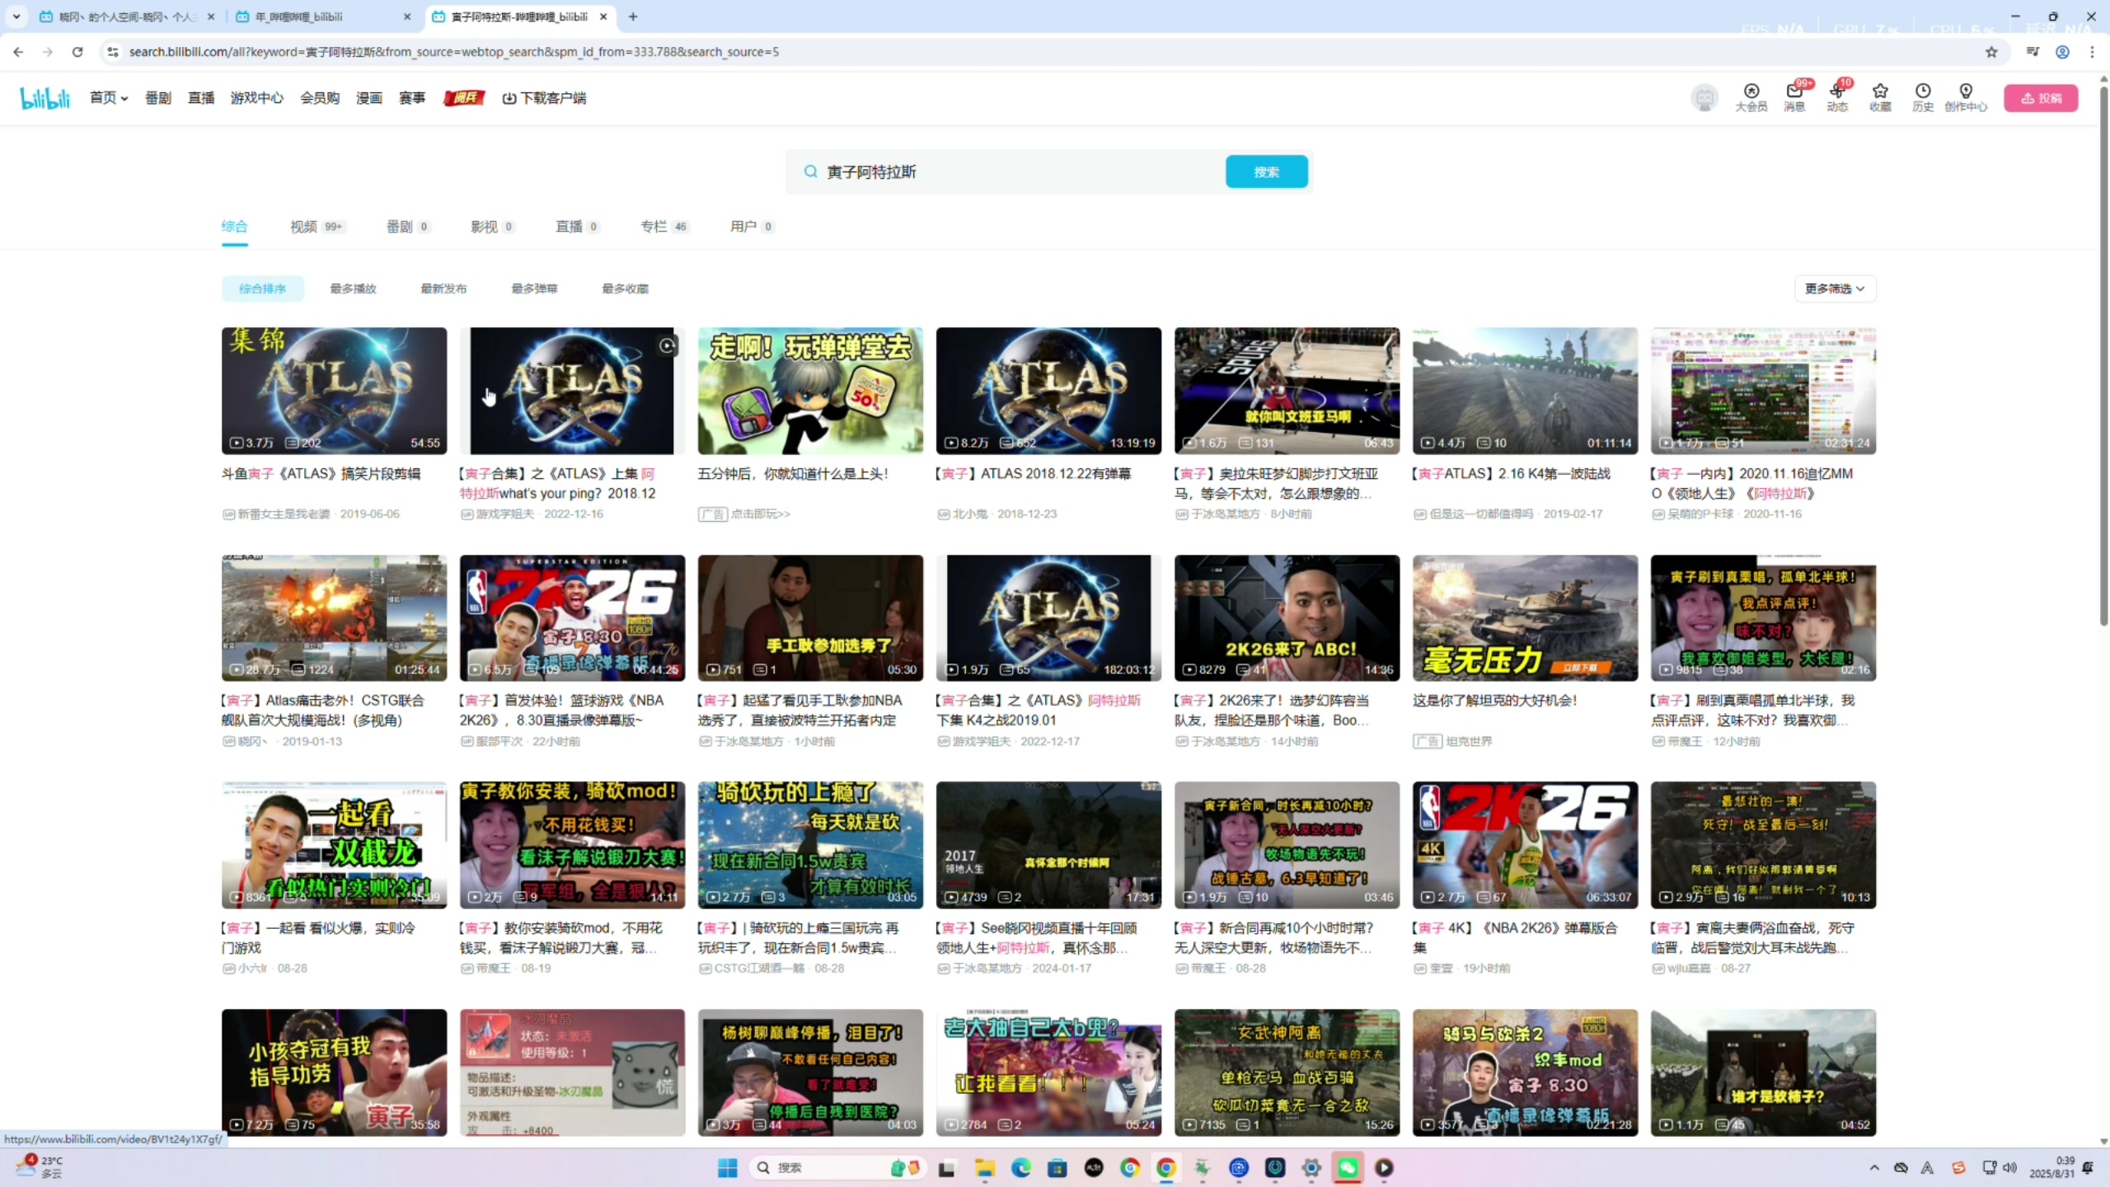2110x1187 pixels.
Task: Open Chrome three-dot menu
Action: point(2092,52)
